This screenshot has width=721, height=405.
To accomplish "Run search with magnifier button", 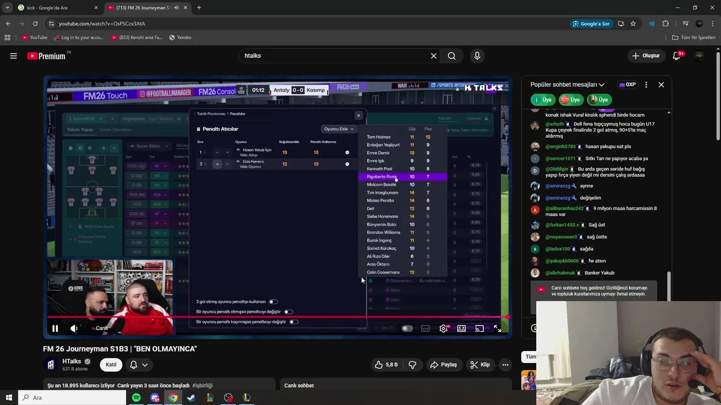I will (x=452, y=56).
